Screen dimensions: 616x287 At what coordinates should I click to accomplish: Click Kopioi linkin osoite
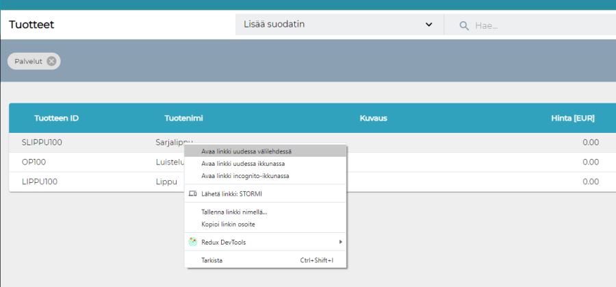pyautogui.click(x=228, y=224)
